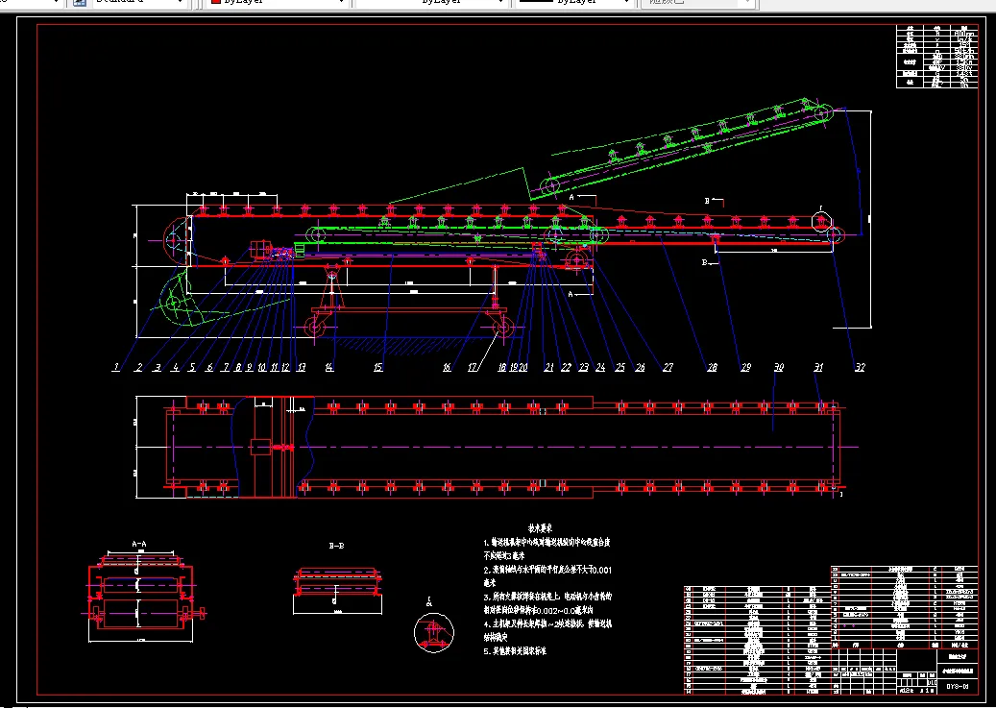The width and height of the screenshot is (996, 708).
Task: Select part number label 24
Action: [x=600, y=367]
